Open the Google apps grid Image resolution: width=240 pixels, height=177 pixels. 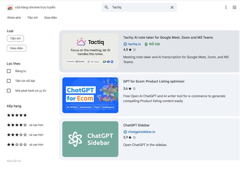coord(234,7)
